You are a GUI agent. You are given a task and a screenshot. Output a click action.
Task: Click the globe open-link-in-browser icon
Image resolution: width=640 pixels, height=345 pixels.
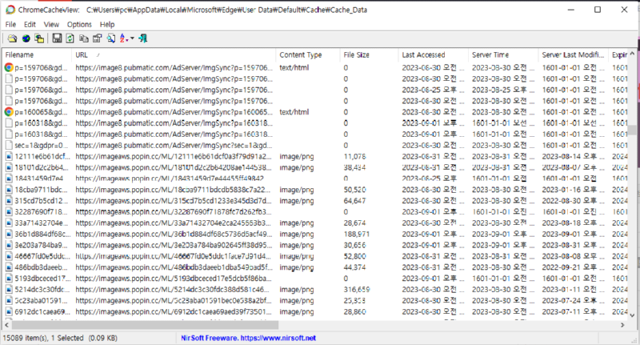point(24,38)
